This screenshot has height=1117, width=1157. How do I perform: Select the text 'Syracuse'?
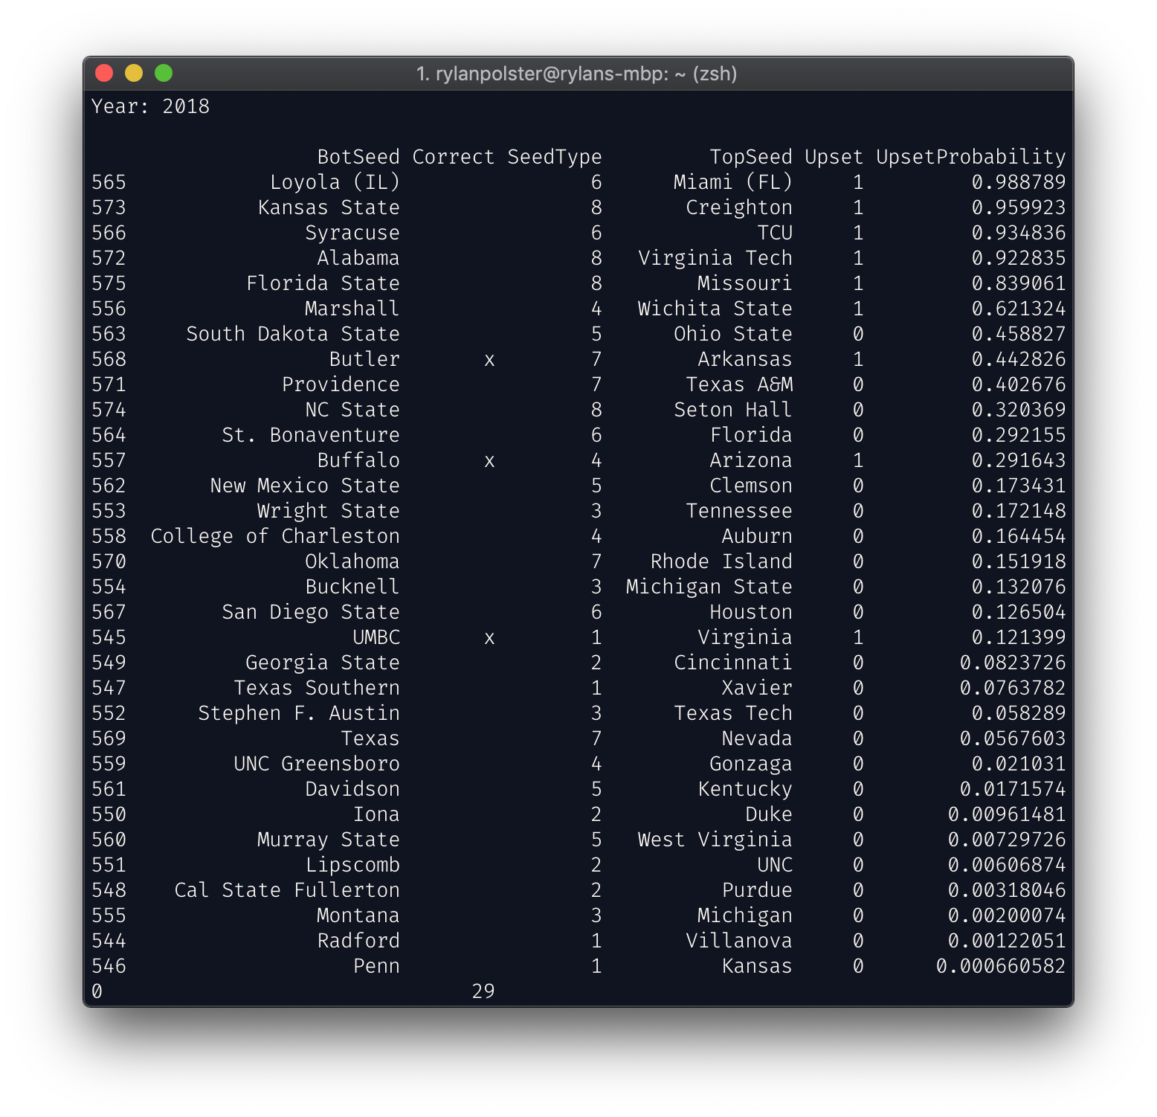pos(352,233)
